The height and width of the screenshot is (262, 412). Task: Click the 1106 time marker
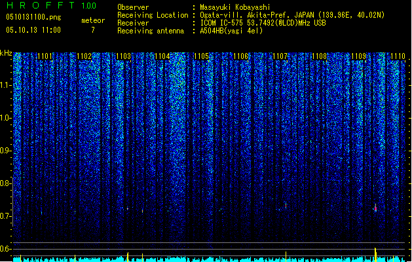(x=241, y=56)
